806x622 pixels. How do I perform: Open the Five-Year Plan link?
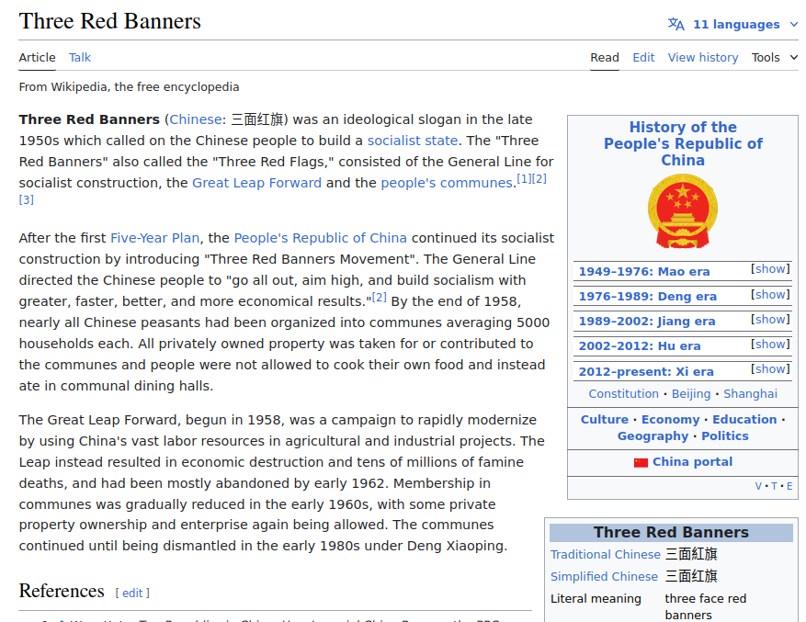point(154,238)
